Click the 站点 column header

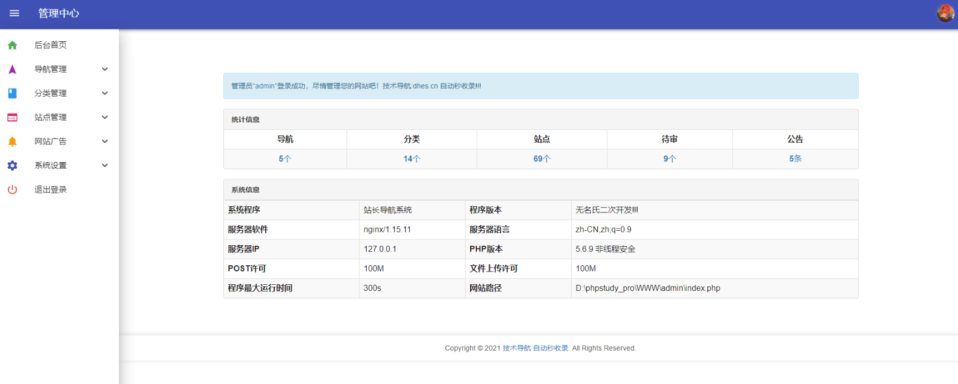tap(542, 139)
